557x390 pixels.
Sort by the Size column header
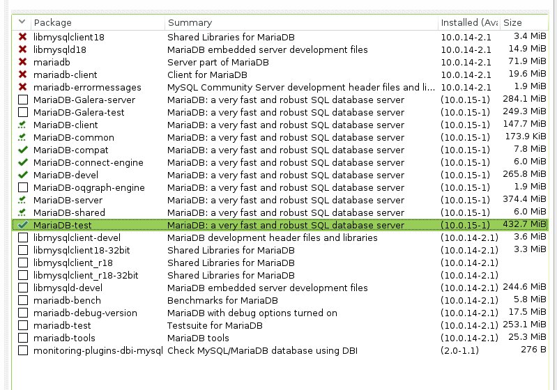(524, 22)
